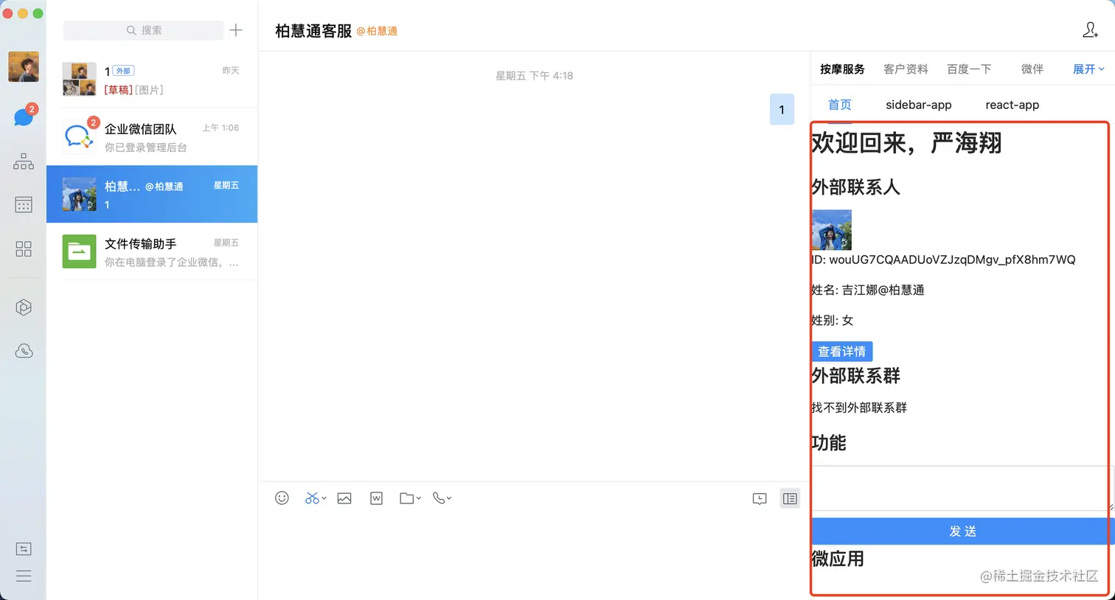This screenshot has height=600, width=1115.
Task: Open the collapse panel icon near sidebar bottom
Action: tap(24, 548)
